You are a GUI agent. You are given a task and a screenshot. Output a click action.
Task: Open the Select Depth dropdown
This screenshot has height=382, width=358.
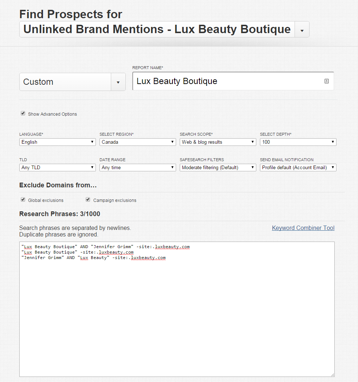298,142
